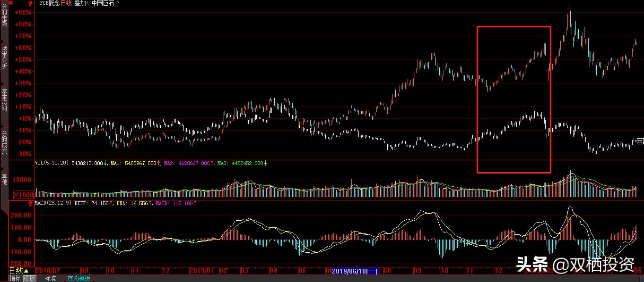Click the +90% price axis label
Screen dimensions: 644x282
click(x=23, y=12)
